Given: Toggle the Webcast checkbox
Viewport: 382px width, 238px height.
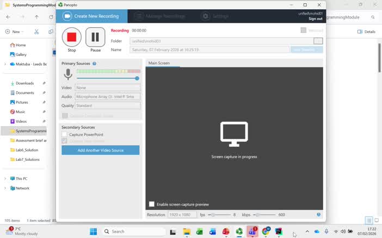Looking at the screenshot, I should (x=303, y=30).
